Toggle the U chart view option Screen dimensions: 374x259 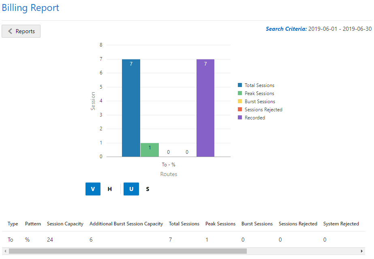(131, 189)
